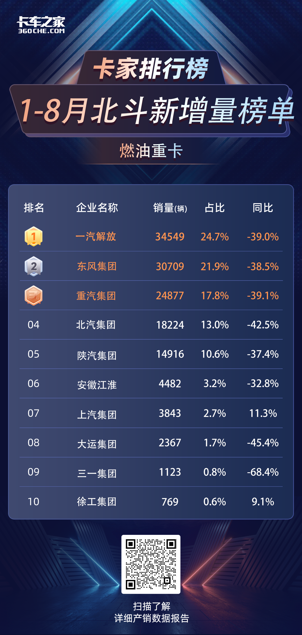This screenshot has height=635, width=302.
Task: Select the 同比 column header
Action: [263, 208]
